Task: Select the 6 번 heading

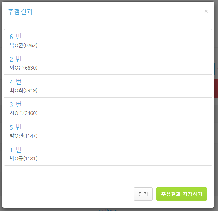Action: pos(16,37)
